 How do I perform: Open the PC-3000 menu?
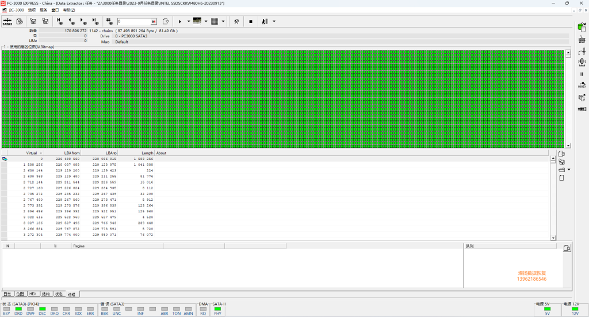coord(16,10)
